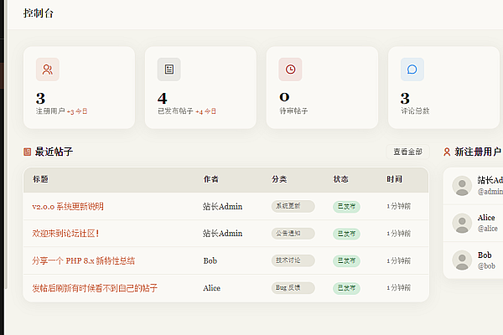Click author 站长Admin on v2.0.0 row
Viewport: 503px width, 335px height.
[x=222, y=207]
